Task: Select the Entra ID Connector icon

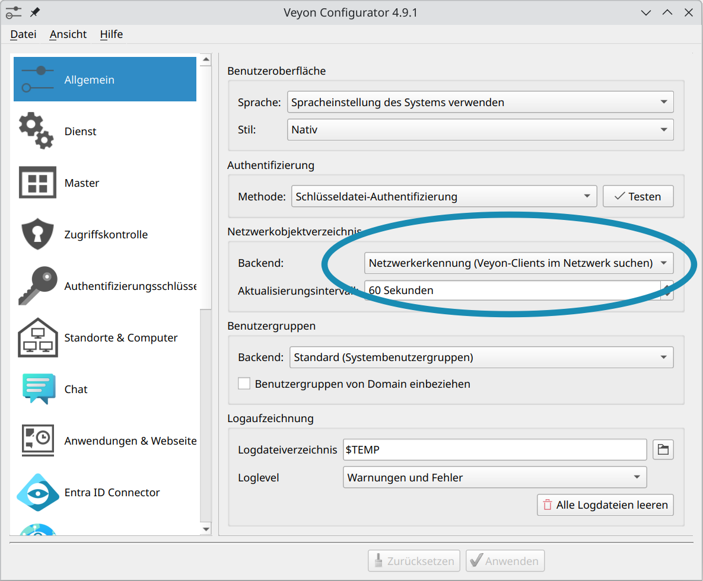Action: click(37, 493)
